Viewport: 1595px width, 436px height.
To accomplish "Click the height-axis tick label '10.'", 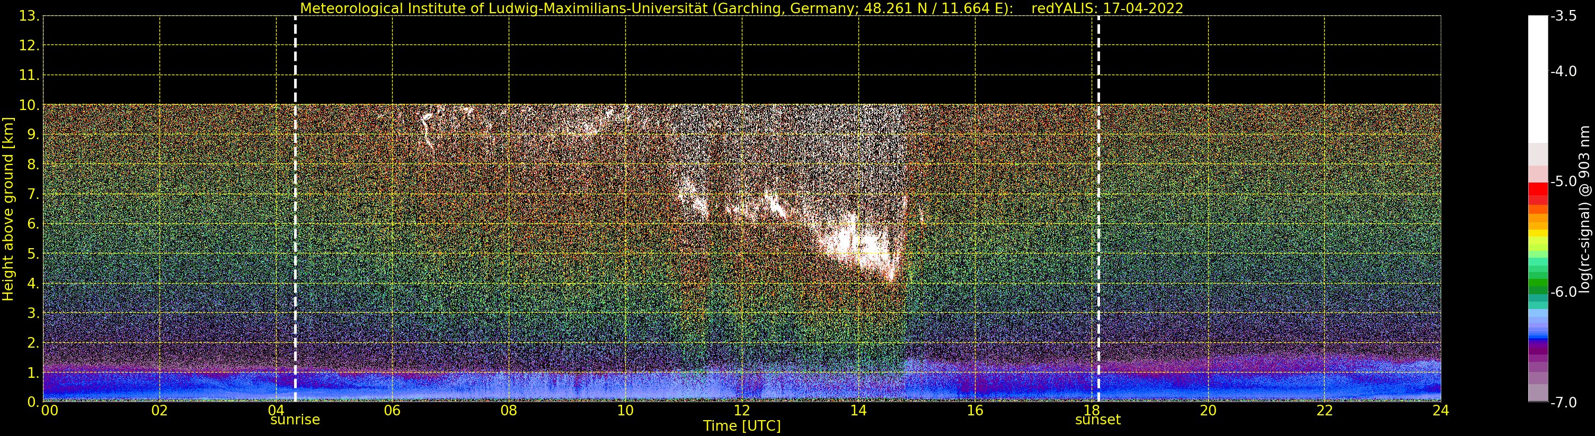I will 30,105.
